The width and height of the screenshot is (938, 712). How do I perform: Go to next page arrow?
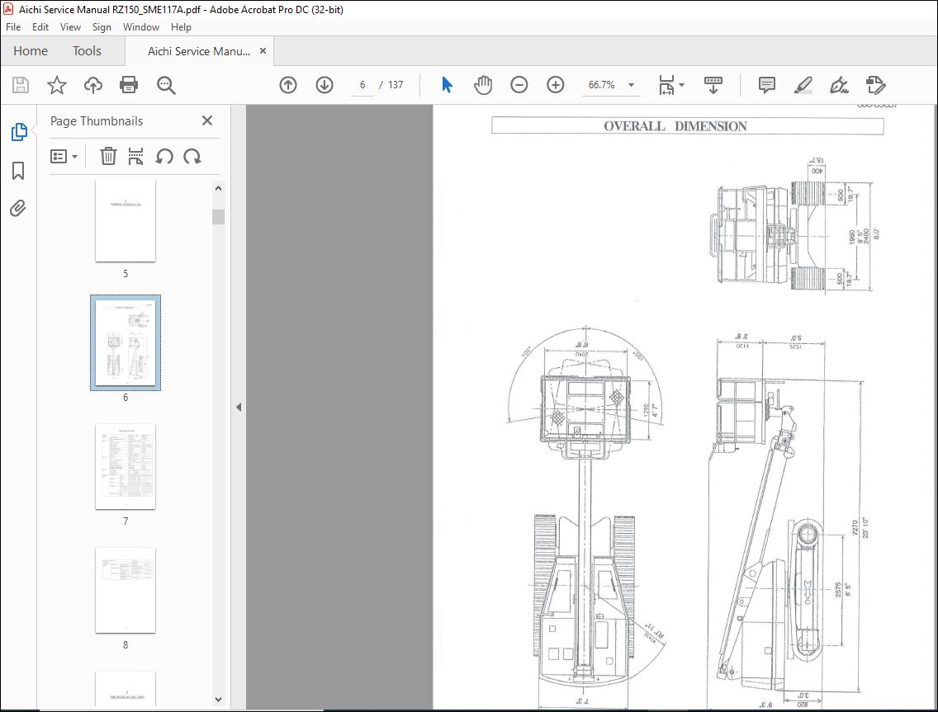(325, 85)
